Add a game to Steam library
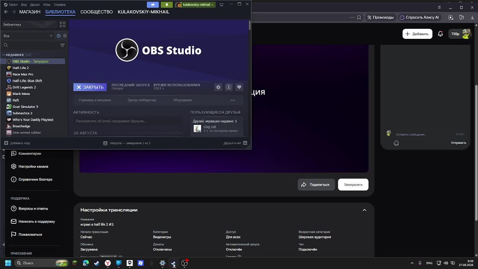Screen dimensions: 478x269 pos(17,143)
